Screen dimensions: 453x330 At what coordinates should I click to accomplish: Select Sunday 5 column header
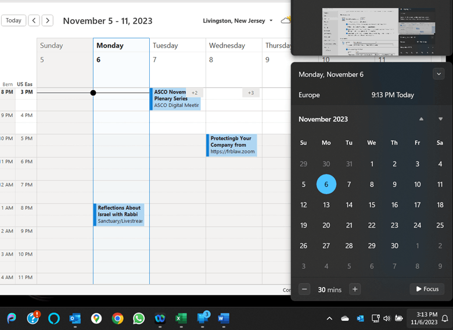coord(65,53)
